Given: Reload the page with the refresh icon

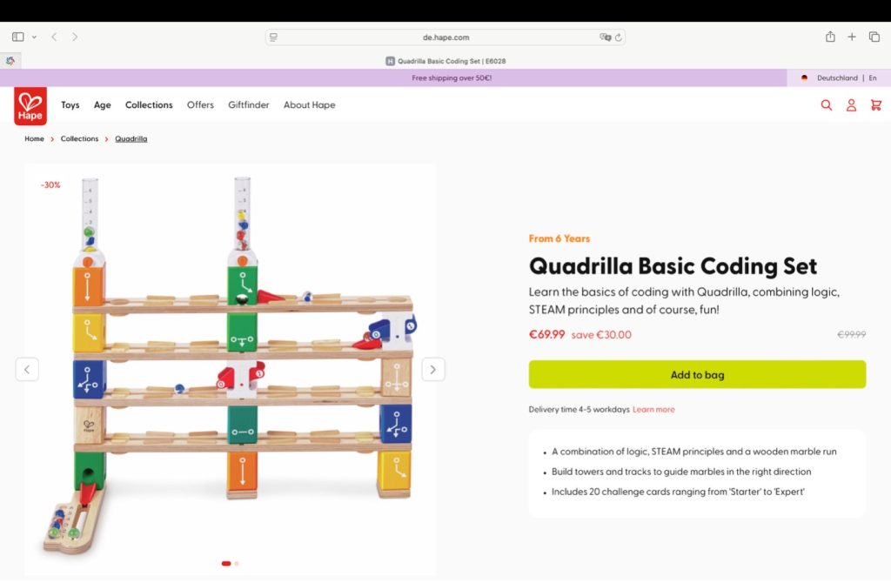Looking at the screenshot, I should (x=619, y=37).
